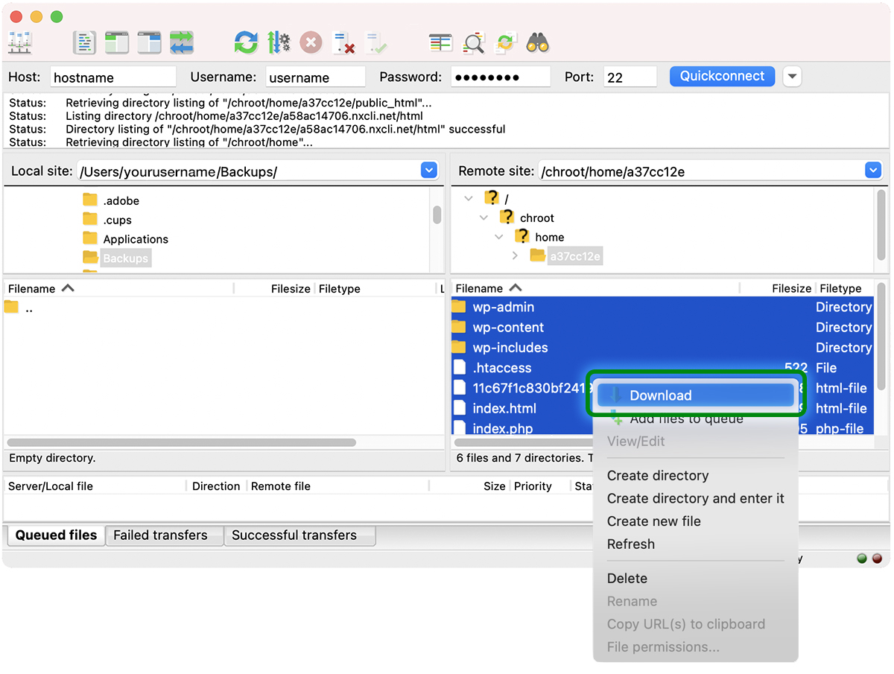The height and width of the screenshot is (674, 894).
Task: Toggle the local directory tree view
Action: click(116, 42)
